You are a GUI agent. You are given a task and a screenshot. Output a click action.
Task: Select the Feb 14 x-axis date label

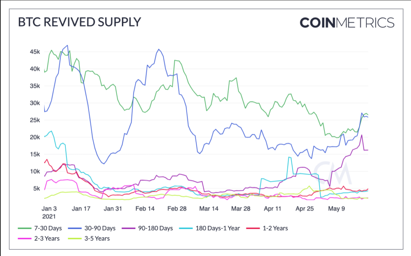[x=145, y=209]
